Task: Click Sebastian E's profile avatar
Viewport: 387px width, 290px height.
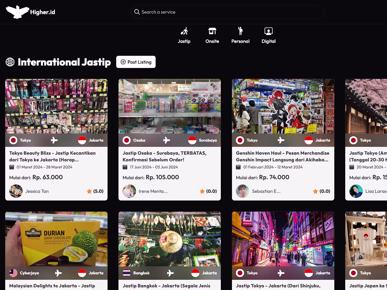Action: click(243, 191)
